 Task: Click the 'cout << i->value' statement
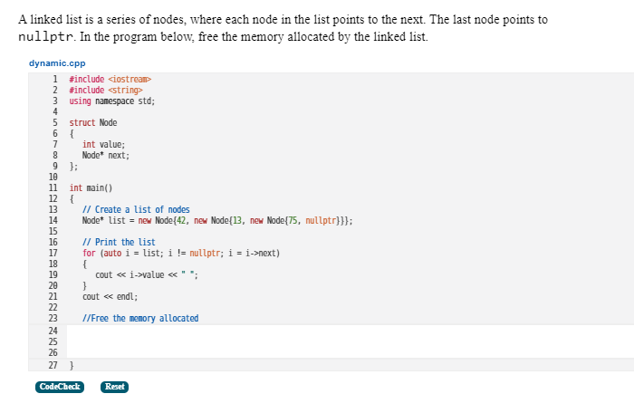pyautogui.click(x=147, y=275)
